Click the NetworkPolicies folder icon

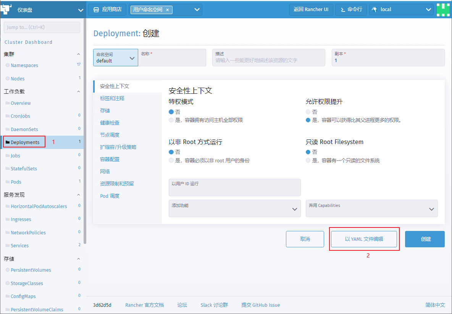pos(8,232)
